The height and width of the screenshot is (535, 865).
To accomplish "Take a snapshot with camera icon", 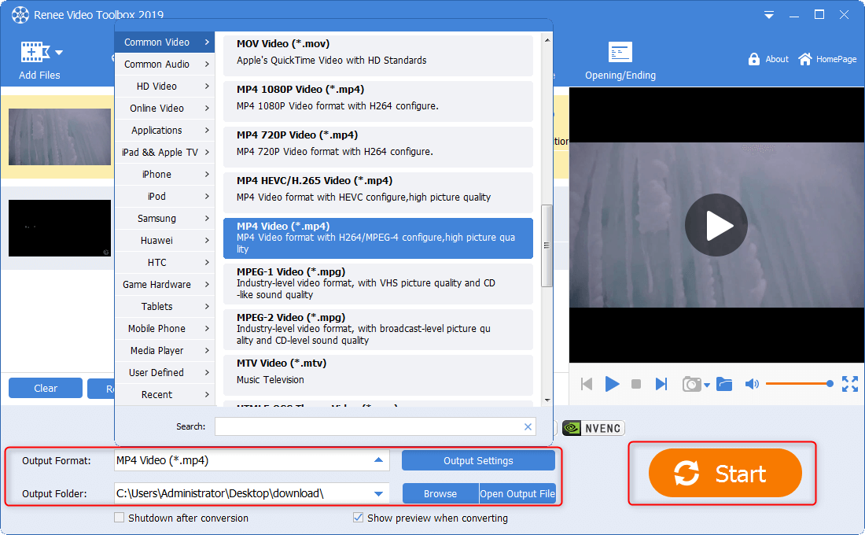I will pyautogui.click(x=691, y=384).
